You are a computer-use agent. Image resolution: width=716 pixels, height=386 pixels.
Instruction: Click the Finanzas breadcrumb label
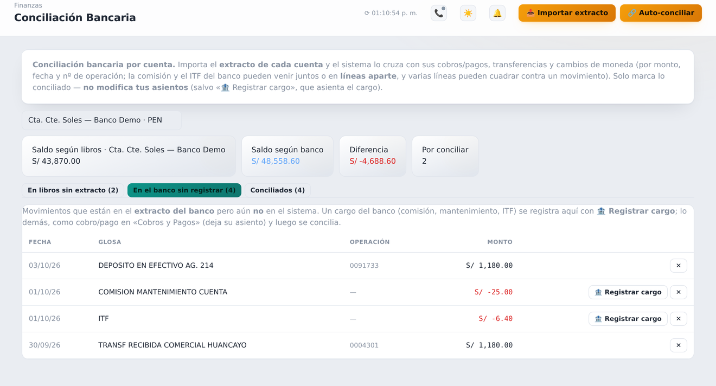click(28, 5)
